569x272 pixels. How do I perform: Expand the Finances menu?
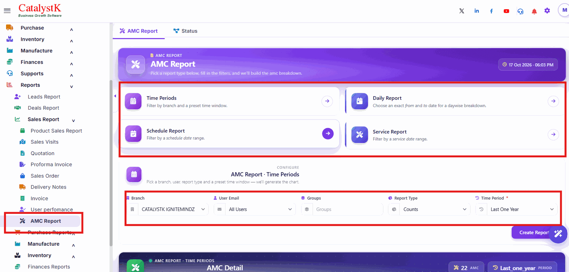(x=40, y=62)
